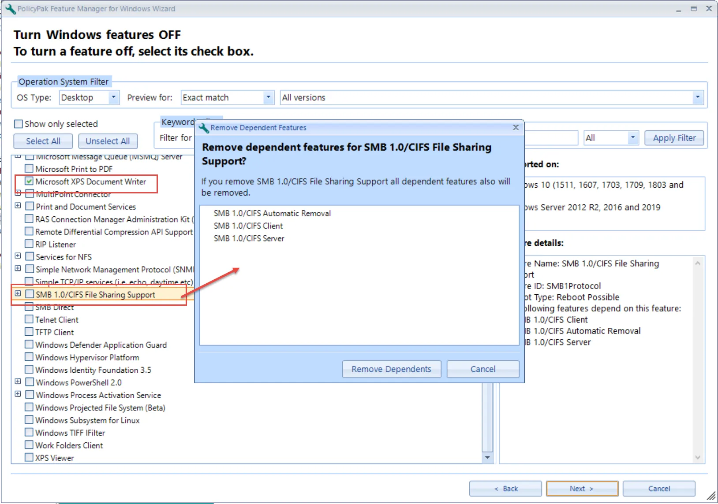Click the keyword filter input field
The image size is (718, 504).
pyautogui.click(x=551, y=138)
